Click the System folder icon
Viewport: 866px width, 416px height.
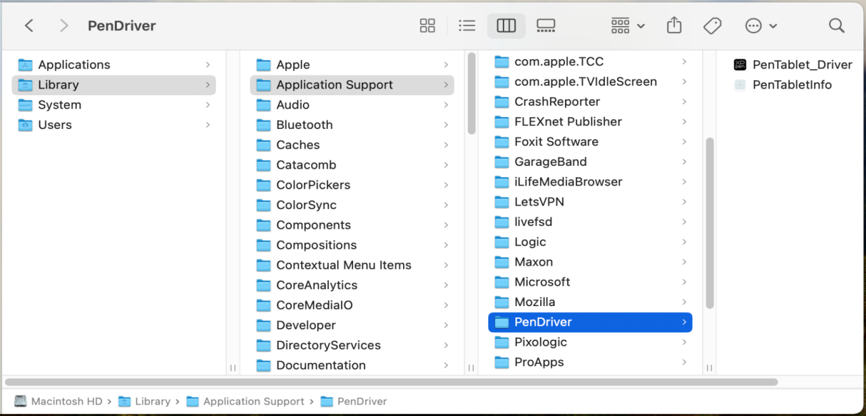tap(25, 105)
